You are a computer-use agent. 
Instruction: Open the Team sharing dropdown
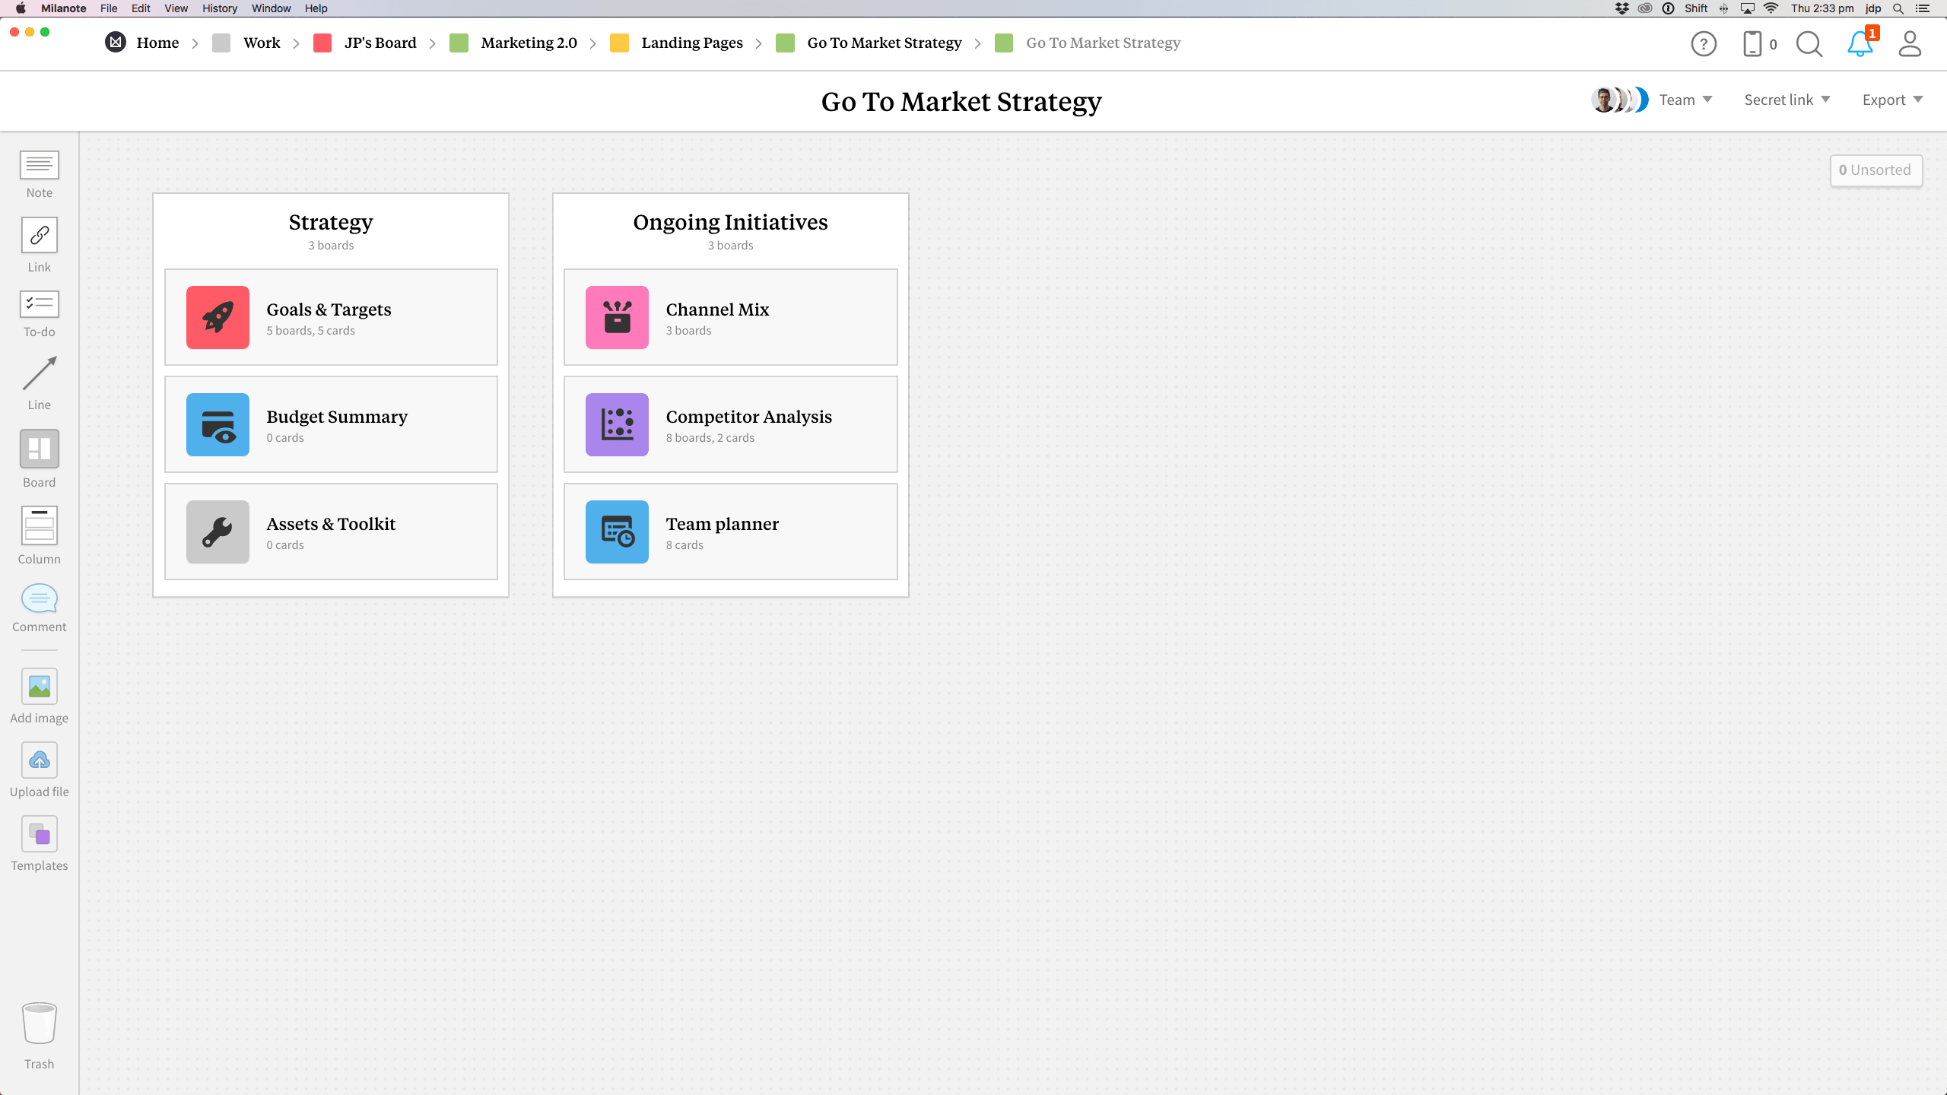(1685, 99)
